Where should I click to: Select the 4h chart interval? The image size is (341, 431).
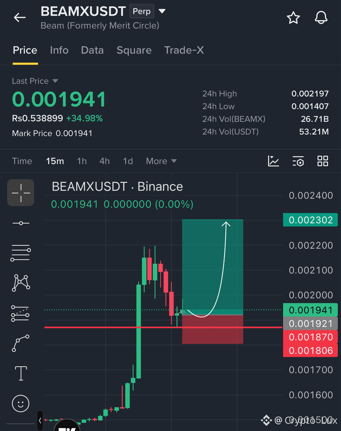pyautogui.click(x=105, y=161)
